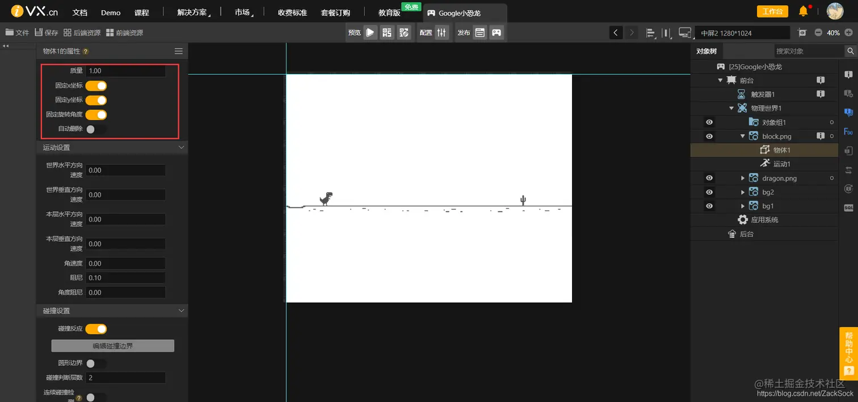Click the object tree search magnifier

point(851,51)
